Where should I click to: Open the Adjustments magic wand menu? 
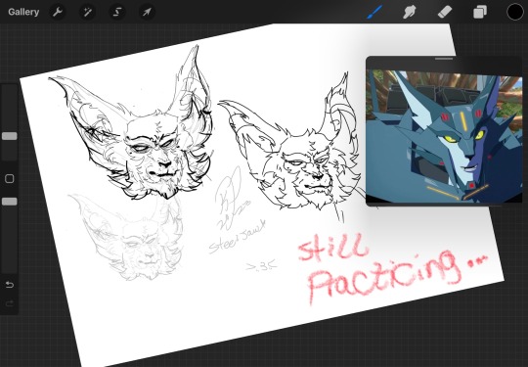pyautogui.click(x=87, y=13)
